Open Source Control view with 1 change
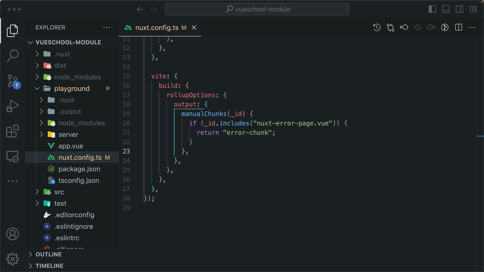 coord(13,81)
